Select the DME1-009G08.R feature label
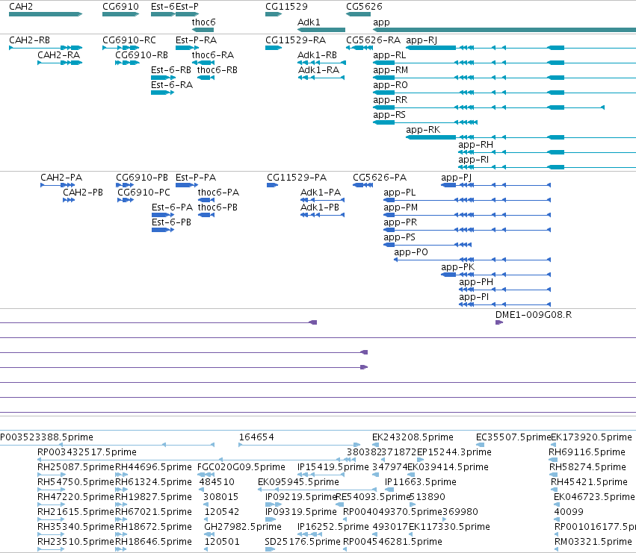 pos(534,315)
